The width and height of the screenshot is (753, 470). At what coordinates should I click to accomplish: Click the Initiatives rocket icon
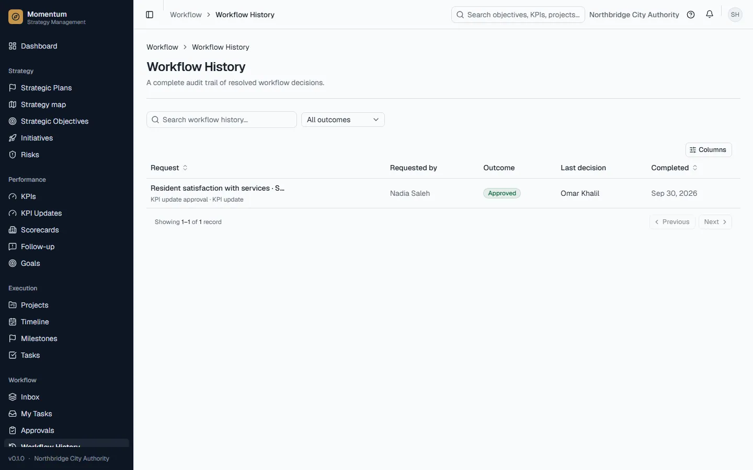[x=13, y=138]
